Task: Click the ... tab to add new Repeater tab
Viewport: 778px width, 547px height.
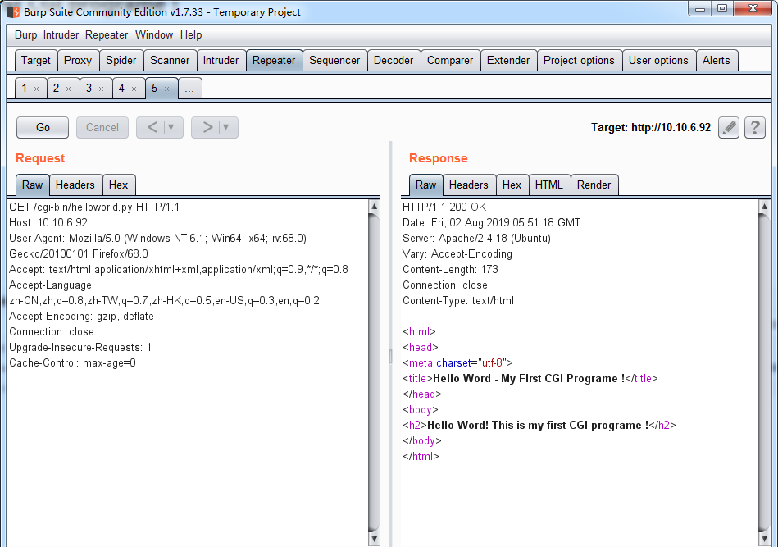Action: pos(189,89)
